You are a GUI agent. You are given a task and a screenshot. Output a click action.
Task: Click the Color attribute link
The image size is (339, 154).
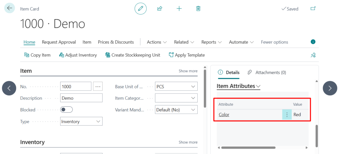click(224, 115)
